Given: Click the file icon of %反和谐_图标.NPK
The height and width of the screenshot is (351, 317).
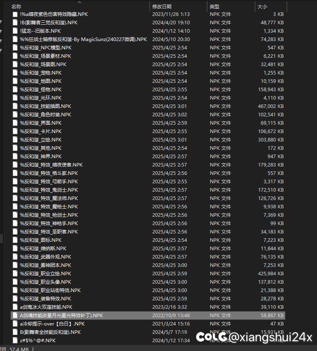Looking at the screenshot, I should click(x=15, y=240).
